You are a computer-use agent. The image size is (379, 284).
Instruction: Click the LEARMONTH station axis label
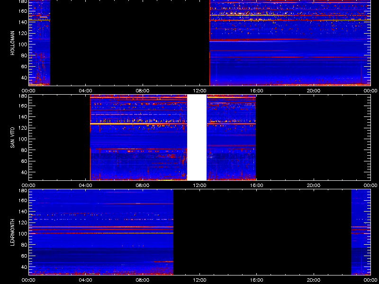pyautogui.click(x=13, y=232)
